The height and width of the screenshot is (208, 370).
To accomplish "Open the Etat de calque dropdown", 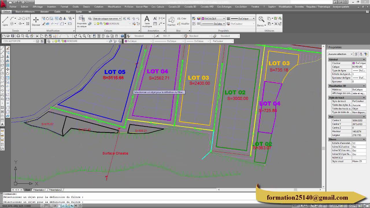I will pos(107,18).
